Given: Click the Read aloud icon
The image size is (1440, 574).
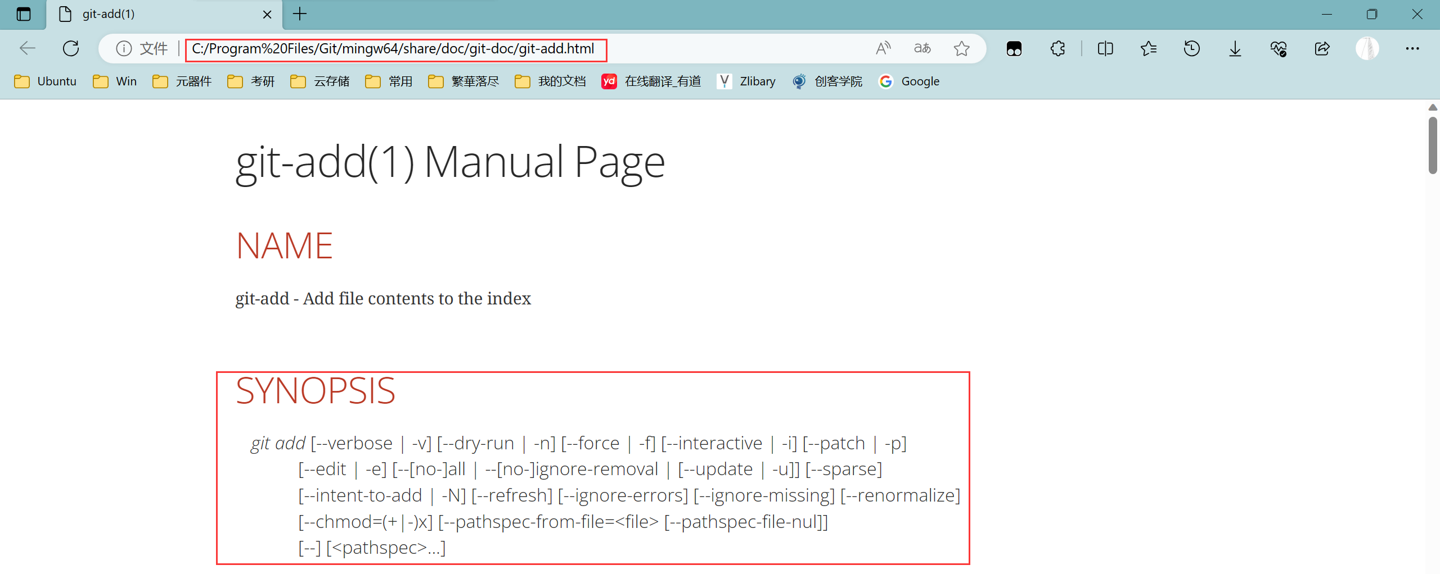Looking at the screenshot, I should coord(883,49).
